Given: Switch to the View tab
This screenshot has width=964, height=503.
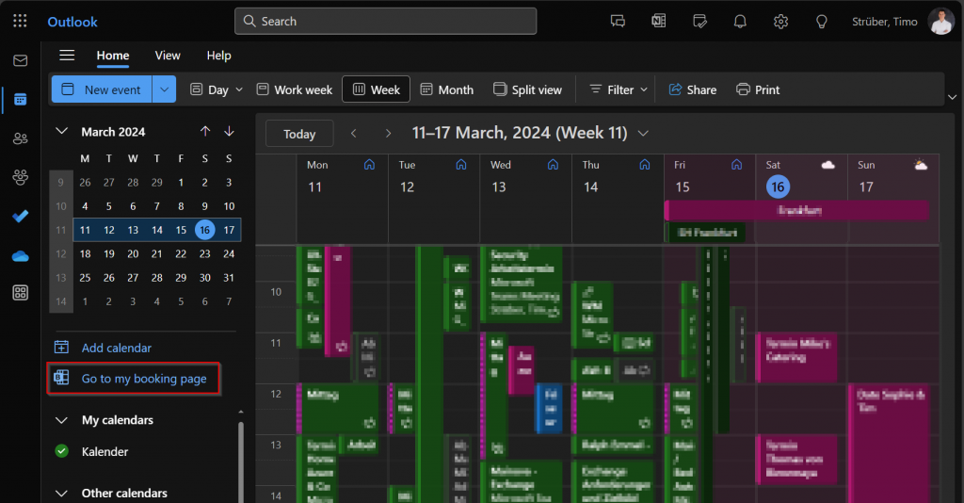Looking at the screenshot, I should click(168, 56).
